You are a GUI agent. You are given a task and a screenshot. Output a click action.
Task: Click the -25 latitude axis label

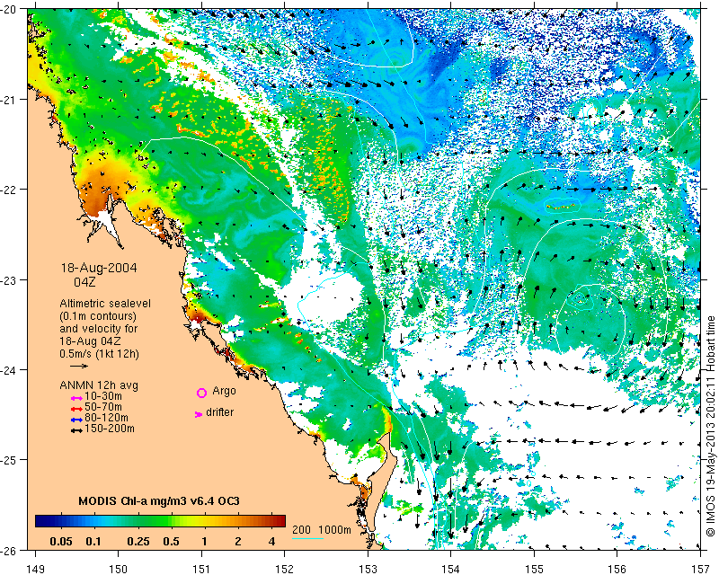9,460
